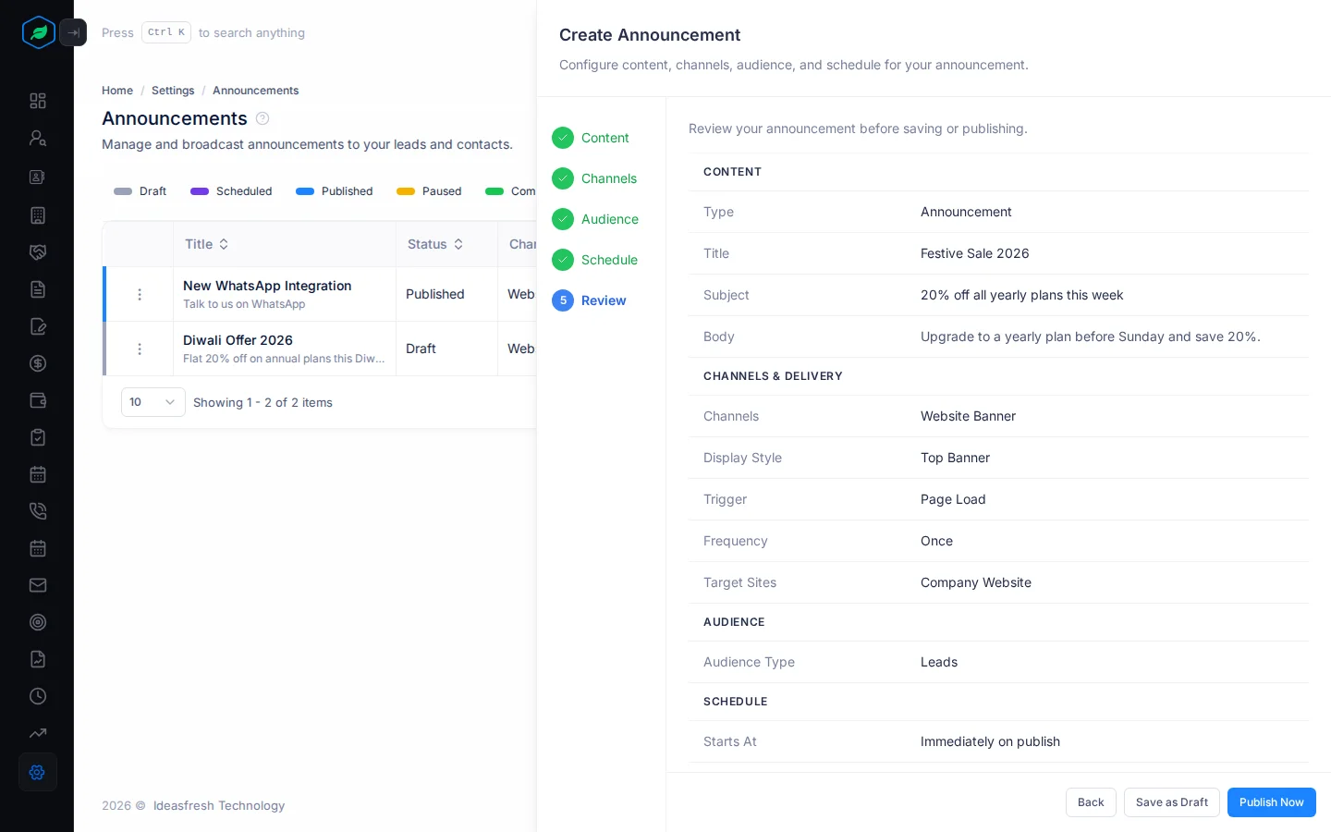1331x832 pixels.
Task: Click the Back button
Action: click(x=1091, y=802)
